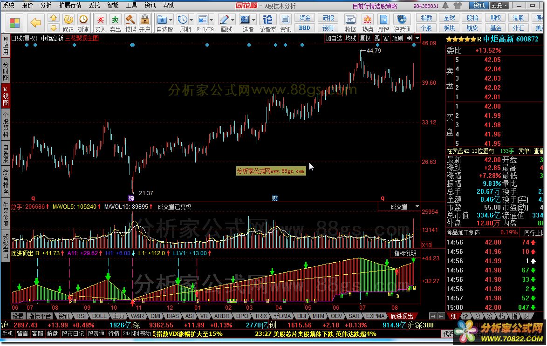Open the 论股堂 forum icon

click(268, 23)
